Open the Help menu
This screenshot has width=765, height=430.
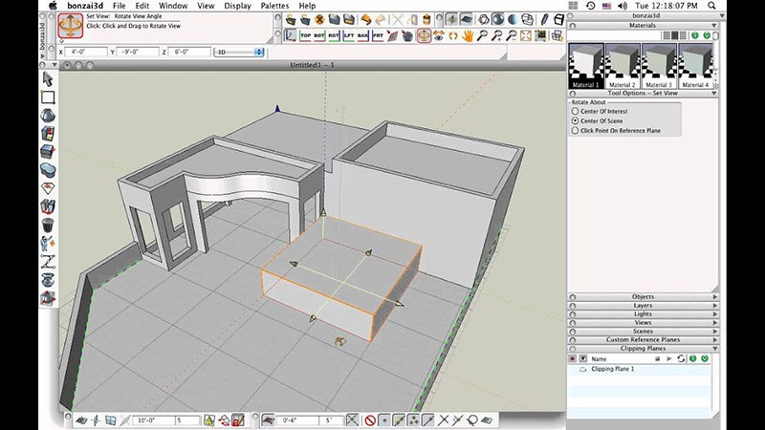(x=307, y=6)
